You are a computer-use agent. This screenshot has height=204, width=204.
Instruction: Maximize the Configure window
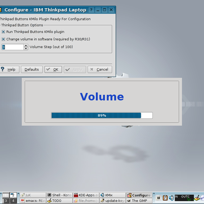point(105,10)
